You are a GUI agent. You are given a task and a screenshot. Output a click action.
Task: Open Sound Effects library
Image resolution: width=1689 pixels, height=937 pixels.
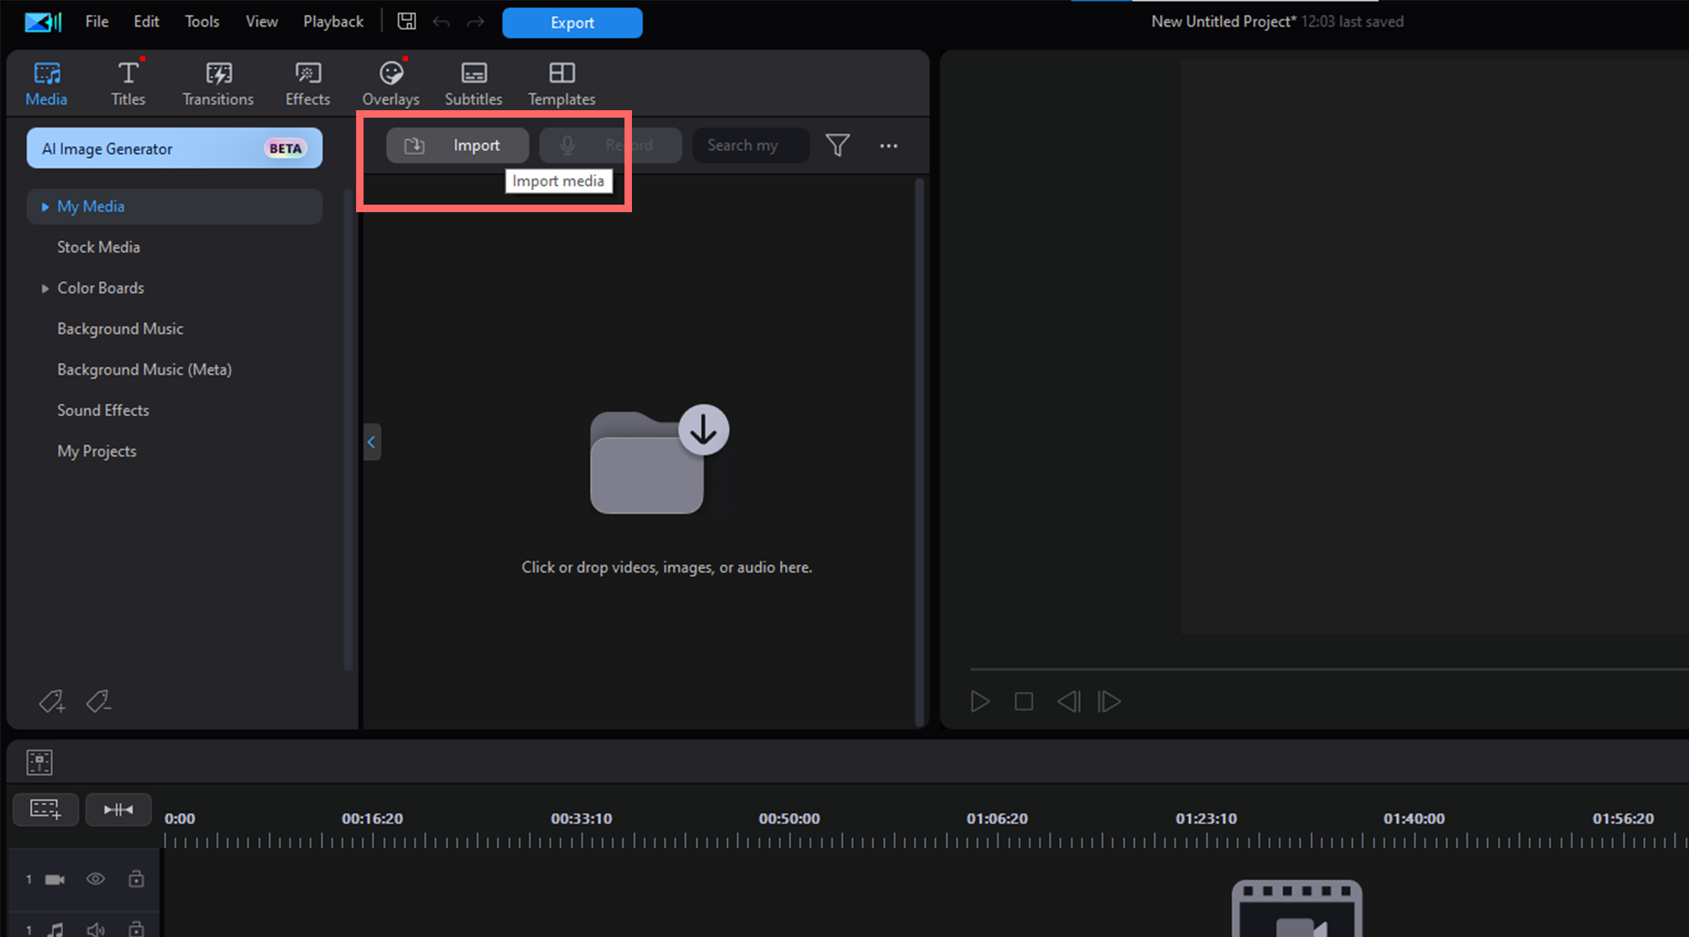click(103, 411)
